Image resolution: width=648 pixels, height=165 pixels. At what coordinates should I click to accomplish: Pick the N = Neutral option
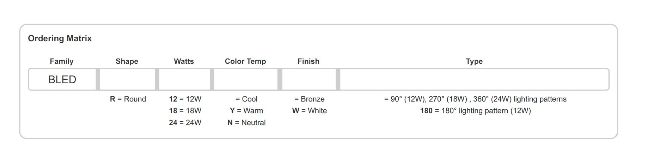coord(246,123)
